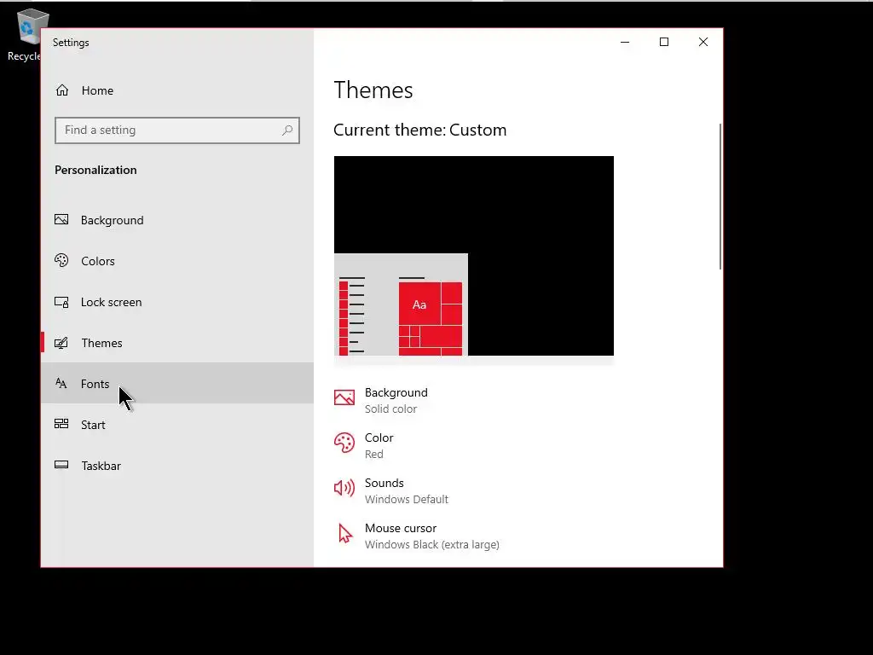The width and height of the screenshot is (873, 655).
Task: Minimize the Settings window
Action: (625, 42)
